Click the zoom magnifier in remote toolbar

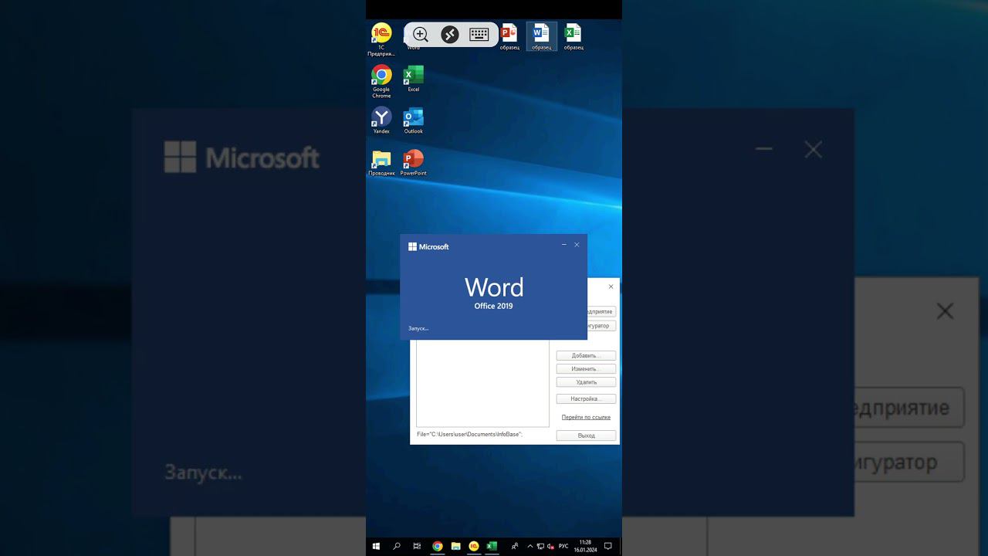pos(421,35)
